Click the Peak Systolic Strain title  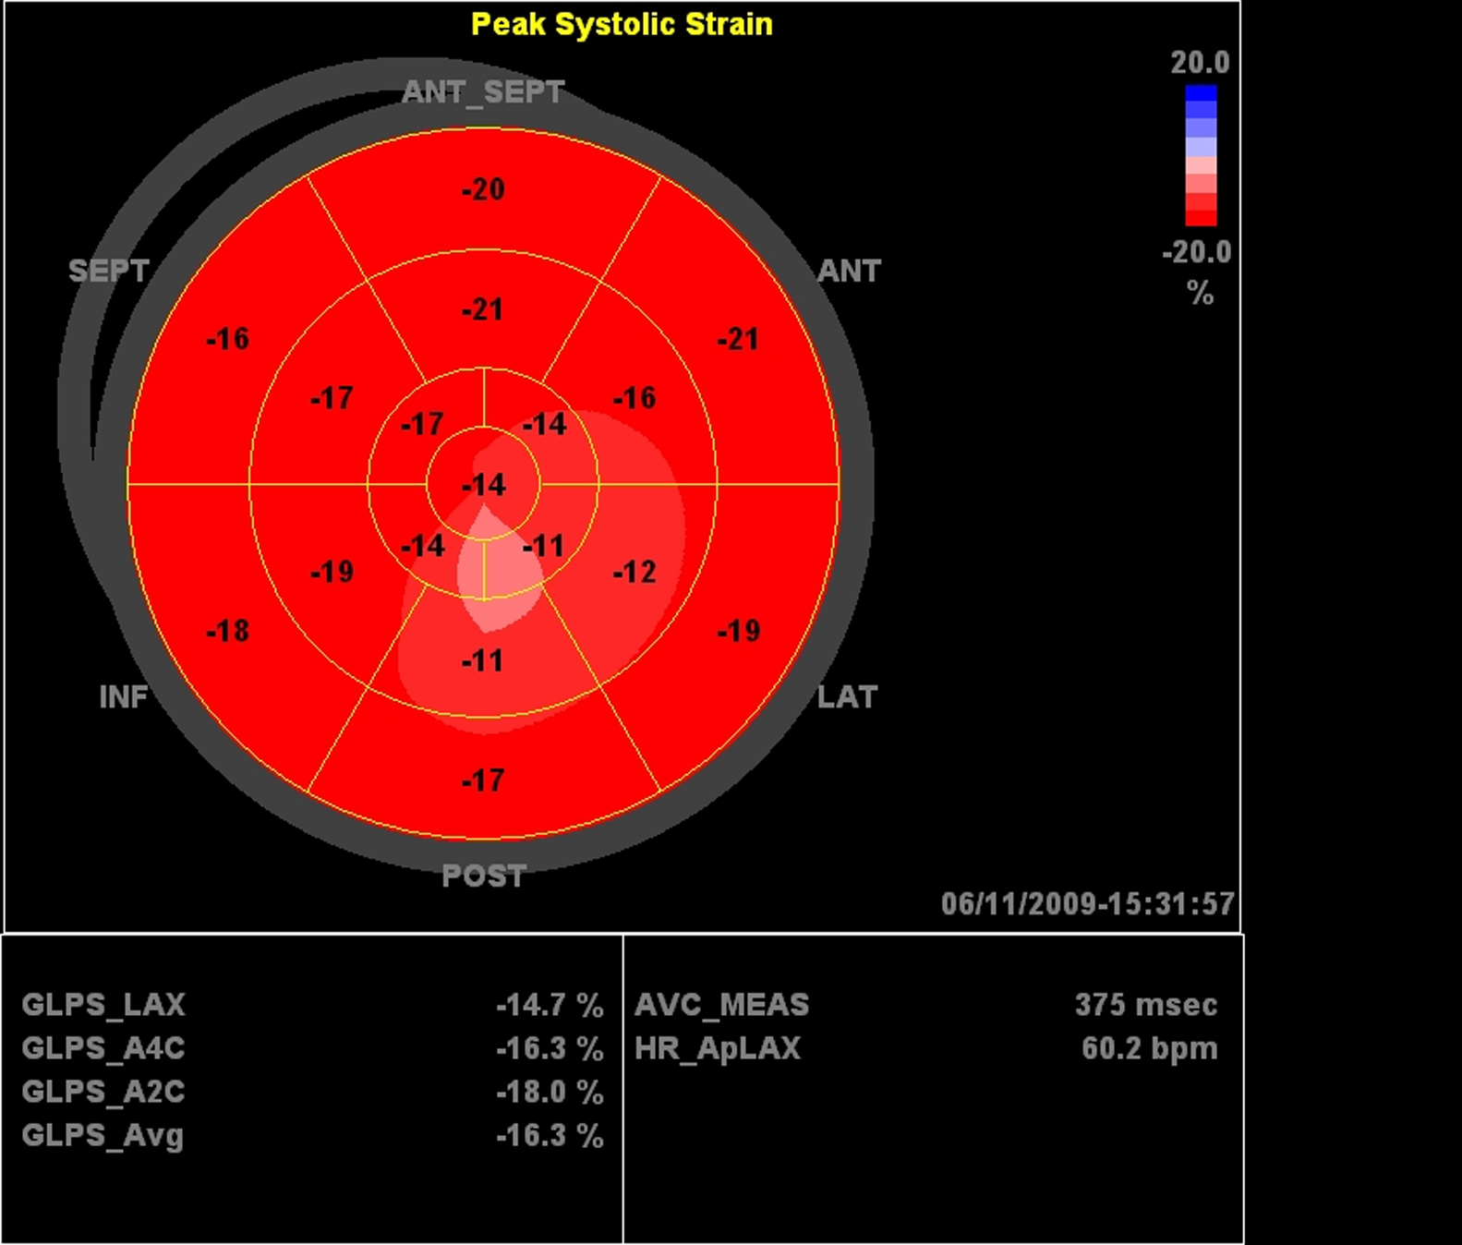pyautogui.click(x=622, y=24)
